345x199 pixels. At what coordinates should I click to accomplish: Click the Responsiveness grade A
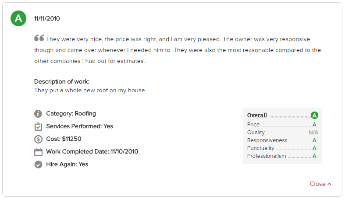point(314,140)
